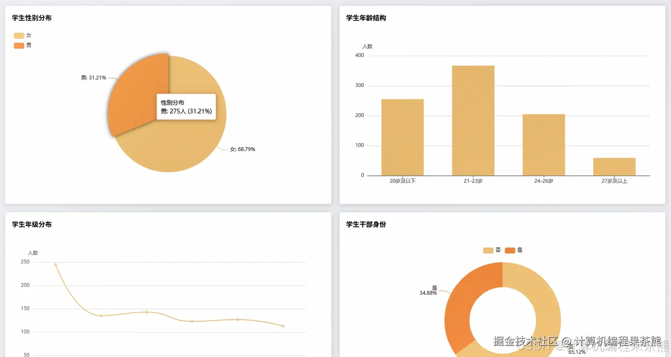Click the "女: 68.79%" pie label
The image size is (671, 357).
(243, 149)
